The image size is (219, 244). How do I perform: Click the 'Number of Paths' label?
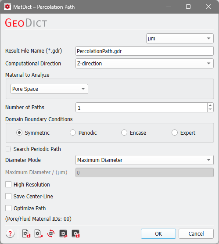point(25,108)
